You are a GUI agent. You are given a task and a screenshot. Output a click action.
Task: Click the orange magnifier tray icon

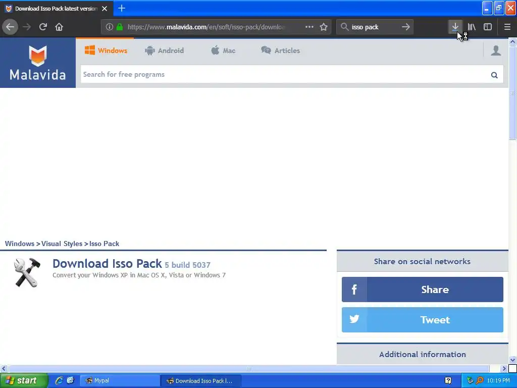coord(480,380)
